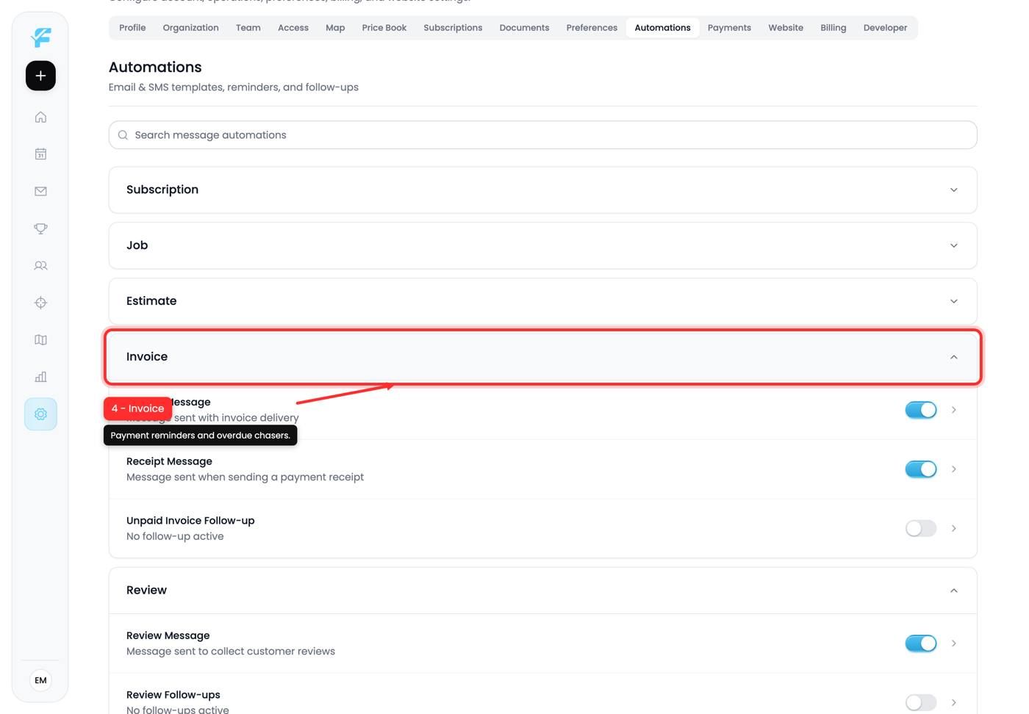Click the app logo in the sidebar

click(40, 37)
